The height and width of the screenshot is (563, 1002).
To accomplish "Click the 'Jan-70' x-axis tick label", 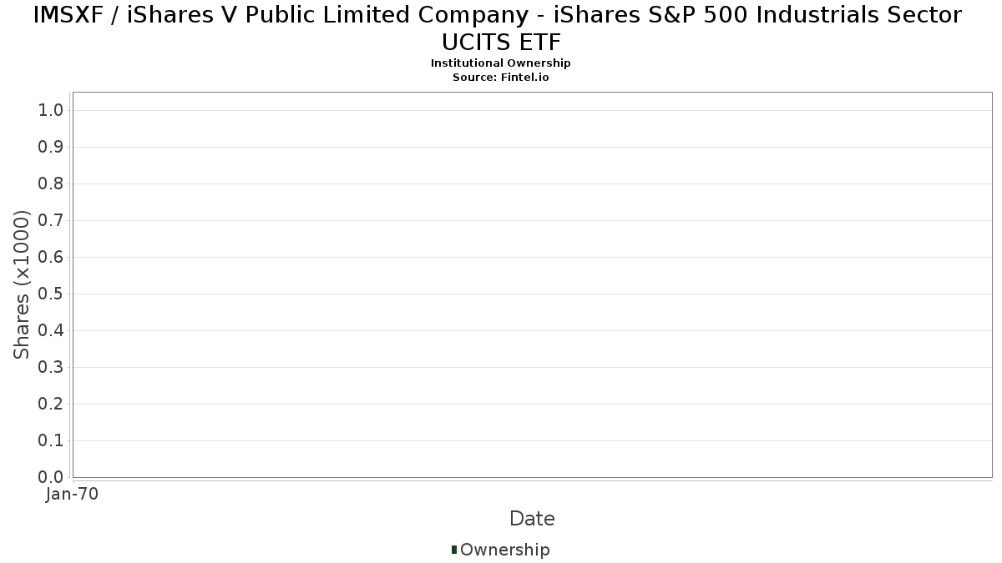I will tap(73, 495).
